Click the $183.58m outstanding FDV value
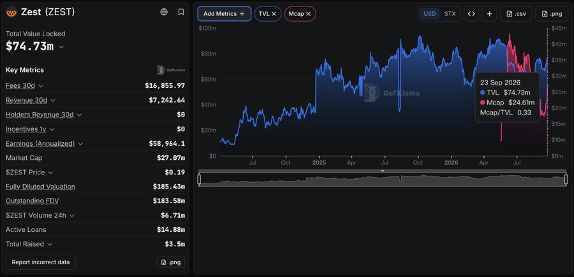The width and height of the screenshot is (574, 277). [169, 201]
